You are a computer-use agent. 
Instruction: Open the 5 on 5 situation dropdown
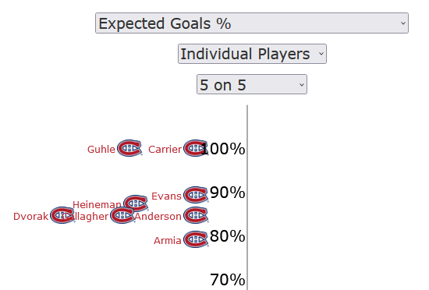pyautogui.click(x=252, y=84)
